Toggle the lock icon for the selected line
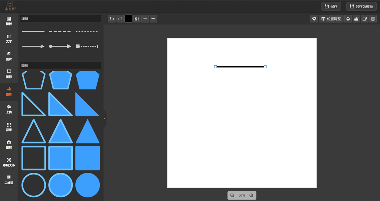 (356, 19)
